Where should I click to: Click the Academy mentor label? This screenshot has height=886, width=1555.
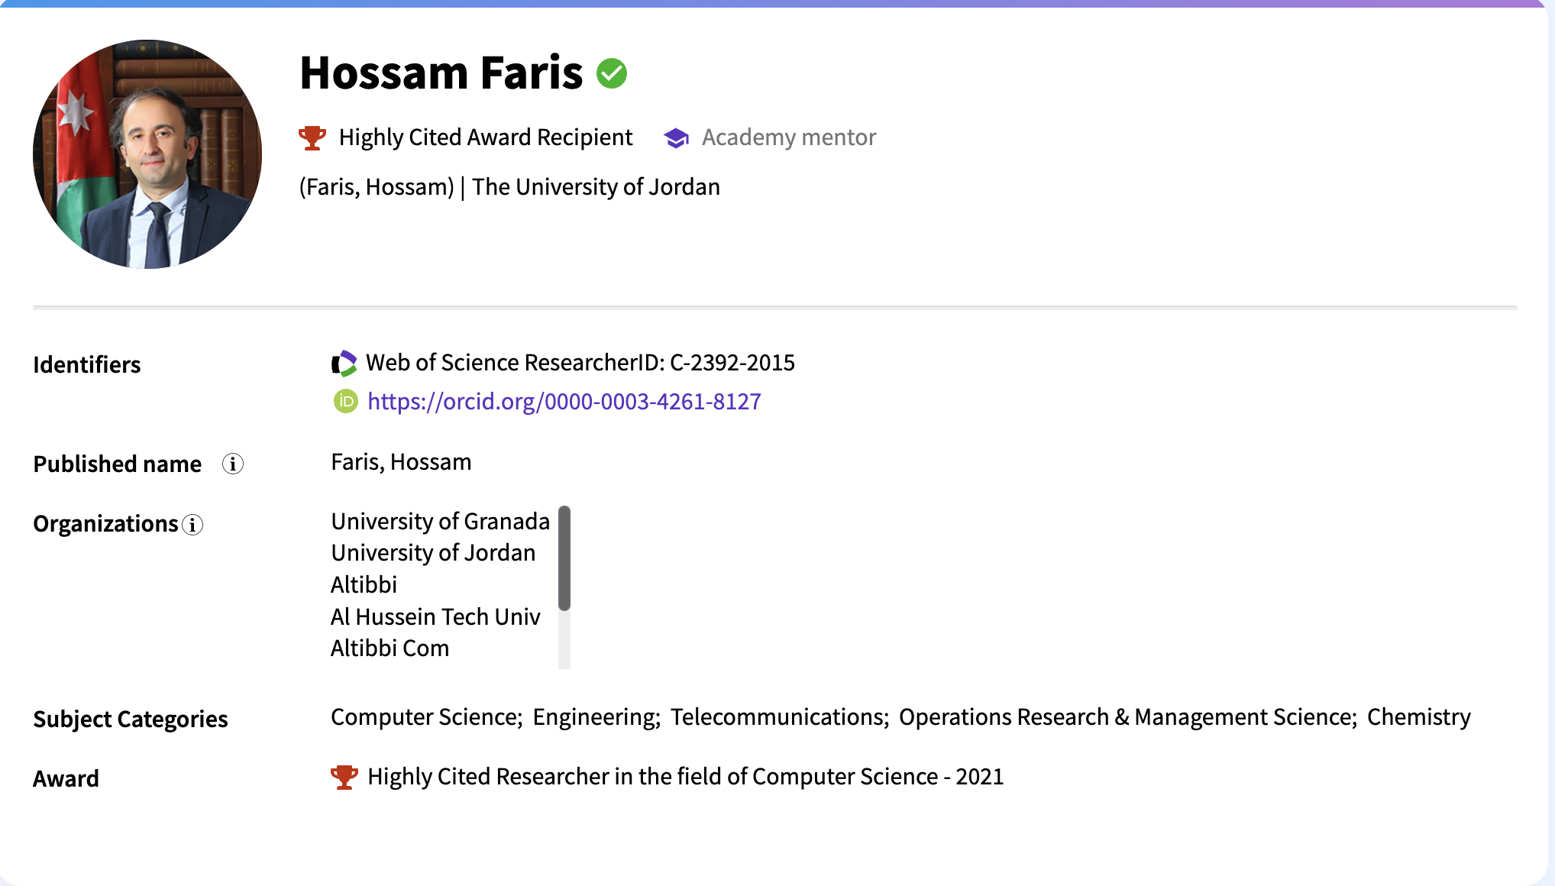[x=788, y=137]
